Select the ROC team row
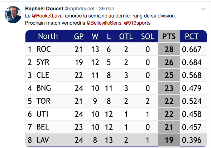 click(x=116, y=49)
